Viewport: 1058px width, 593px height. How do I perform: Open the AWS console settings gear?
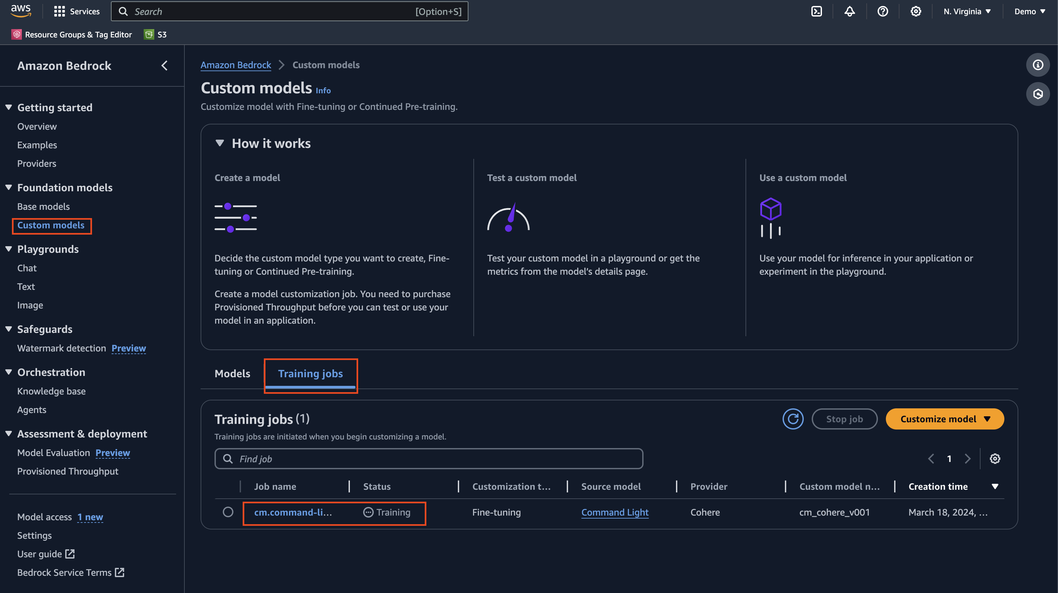[915, 11]
